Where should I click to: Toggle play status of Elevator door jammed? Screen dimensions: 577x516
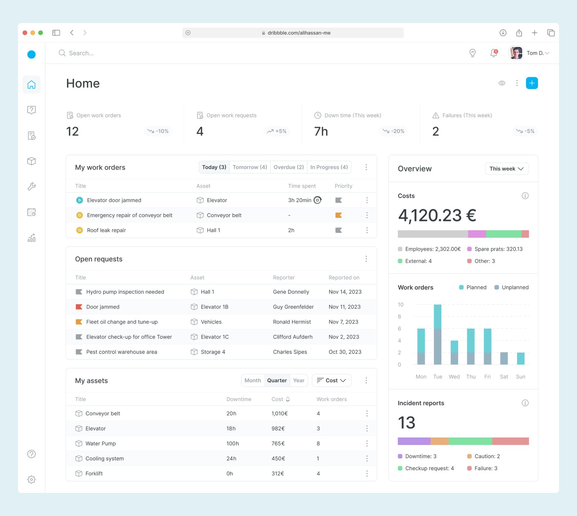pyautogui.click(x=80, y=200)
